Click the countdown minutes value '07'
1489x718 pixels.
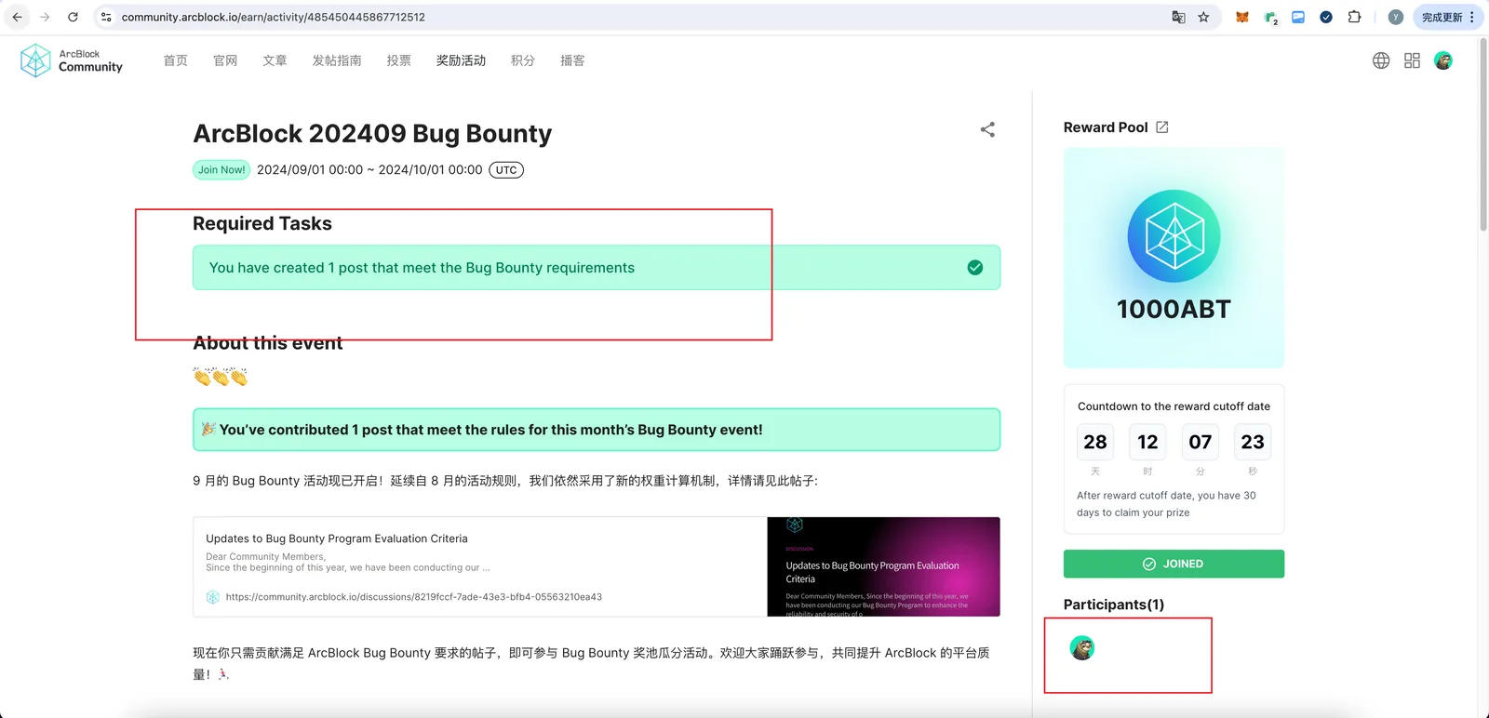click(1201, 442)
